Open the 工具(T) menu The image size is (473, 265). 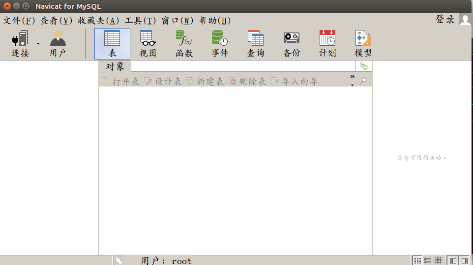pyautogui.click(x=140, y=21)
